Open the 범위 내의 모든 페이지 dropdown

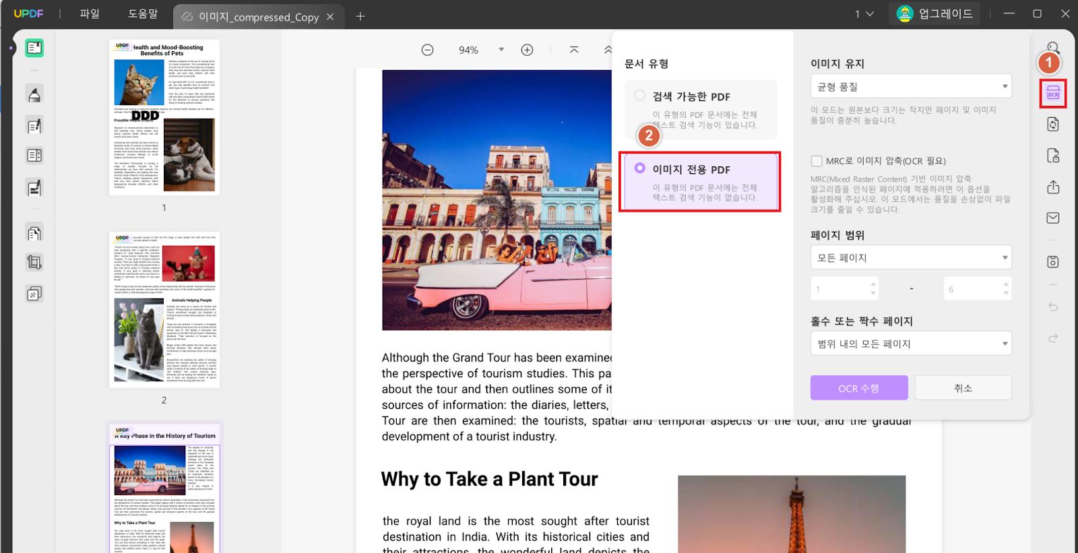(x=911, y=344)
